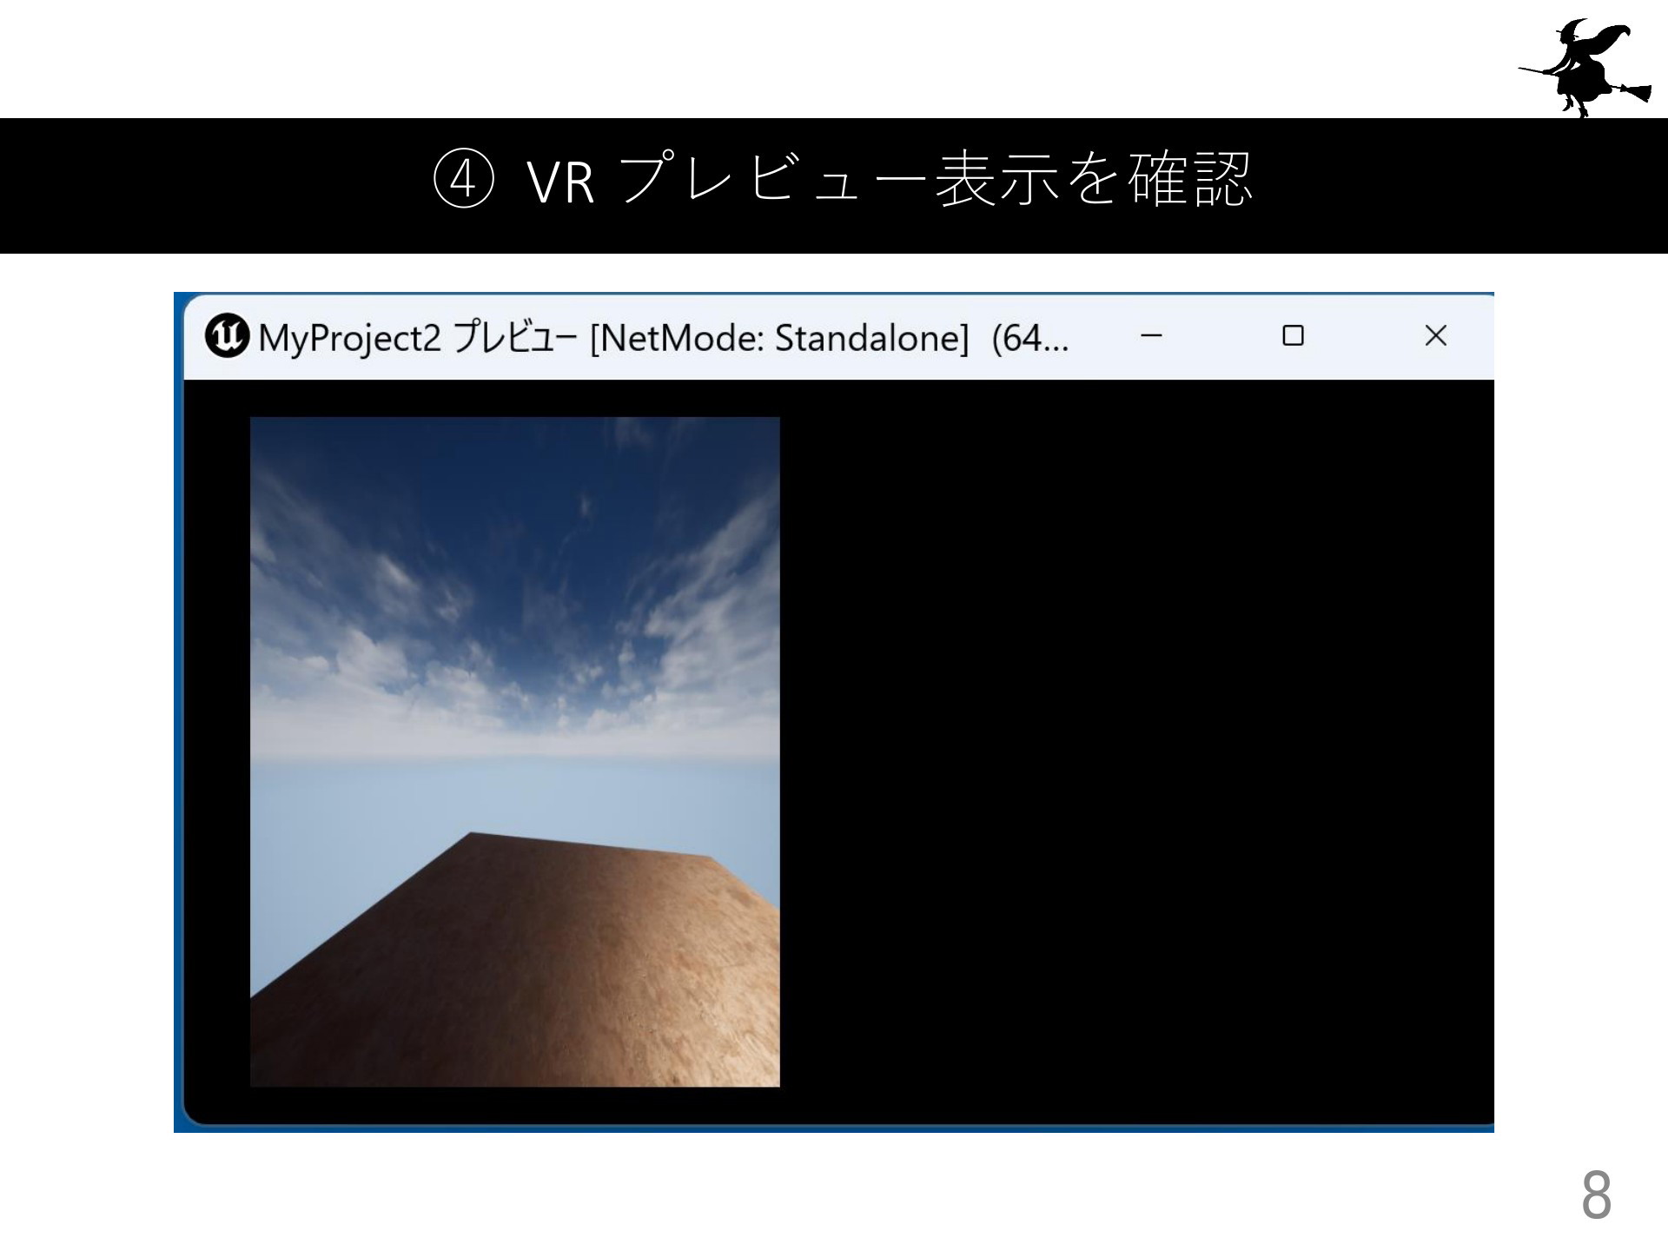Maximize the MyProject2 preview window
The width and height of the screenshot is (1668, 1251).
tap(1293, 335)
